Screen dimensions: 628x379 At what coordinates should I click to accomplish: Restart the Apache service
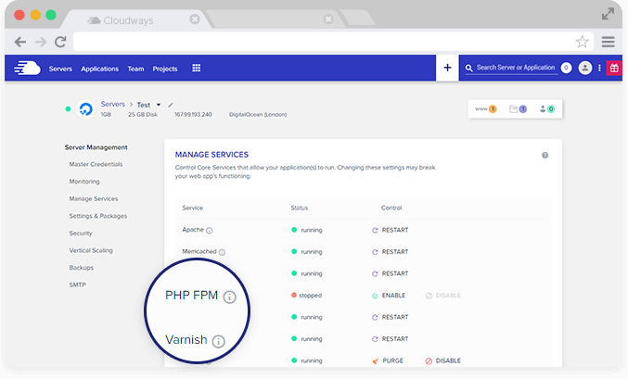390,230
